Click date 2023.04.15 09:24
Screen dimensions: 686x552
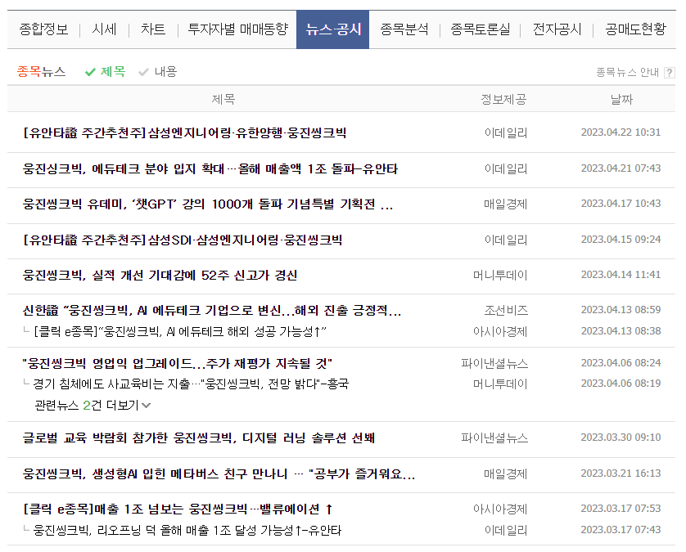click(x=621, y=239)
